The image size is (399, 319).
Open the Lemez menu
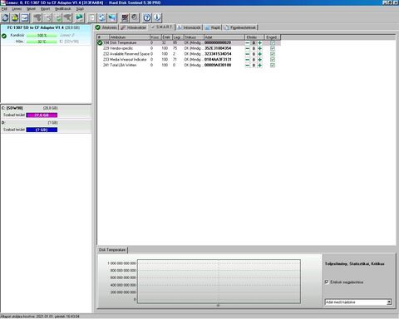click(x=17, y=8)
